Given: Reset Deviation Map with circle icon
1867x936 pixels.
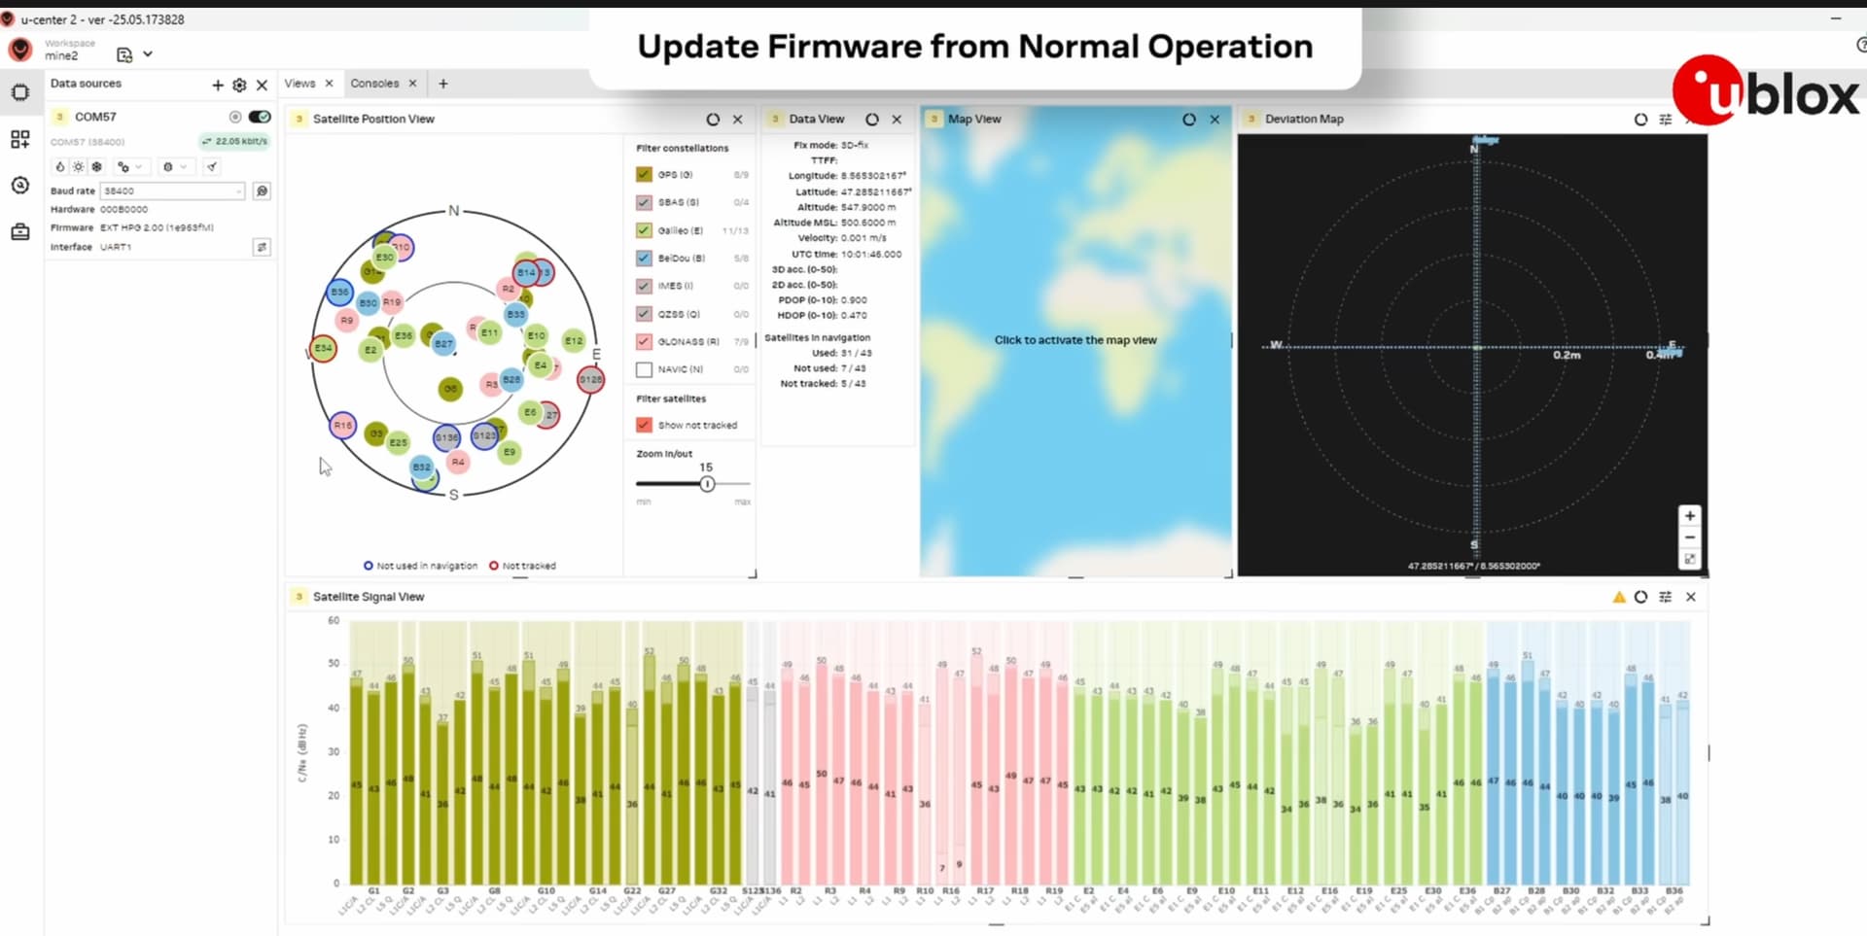Looking at the screenshot, I should click(1641, 120).
